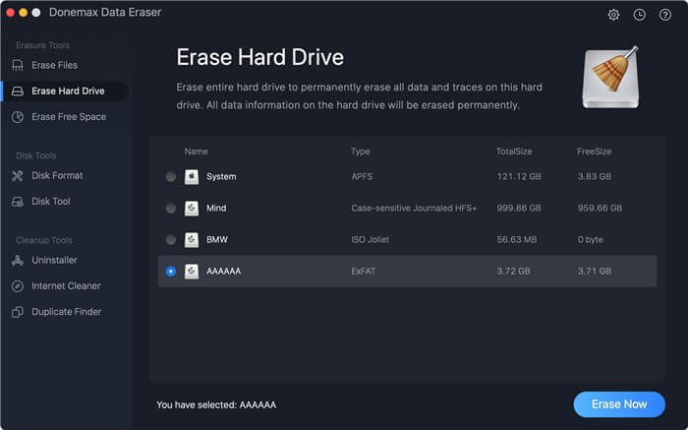Open the Uninstaller tool
Screen dimensions: 688x430
pos(54,261)
